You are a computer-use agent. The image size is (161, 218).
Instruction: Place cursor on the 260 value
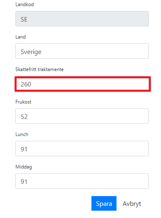26,84
